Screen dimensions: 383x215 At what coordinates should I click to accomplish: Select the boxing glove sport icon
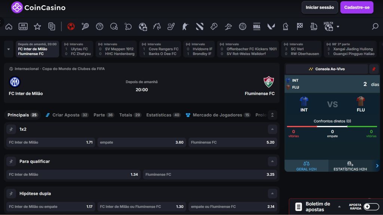[x=214, y=27]
